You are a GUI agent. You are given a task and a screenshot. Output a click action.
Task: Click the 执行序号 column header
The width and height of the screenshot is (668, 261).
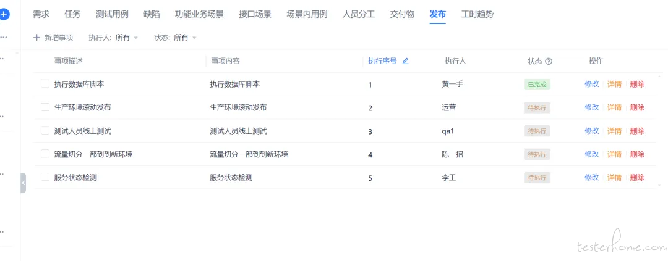pyautogui.click(x=383, y=61)
